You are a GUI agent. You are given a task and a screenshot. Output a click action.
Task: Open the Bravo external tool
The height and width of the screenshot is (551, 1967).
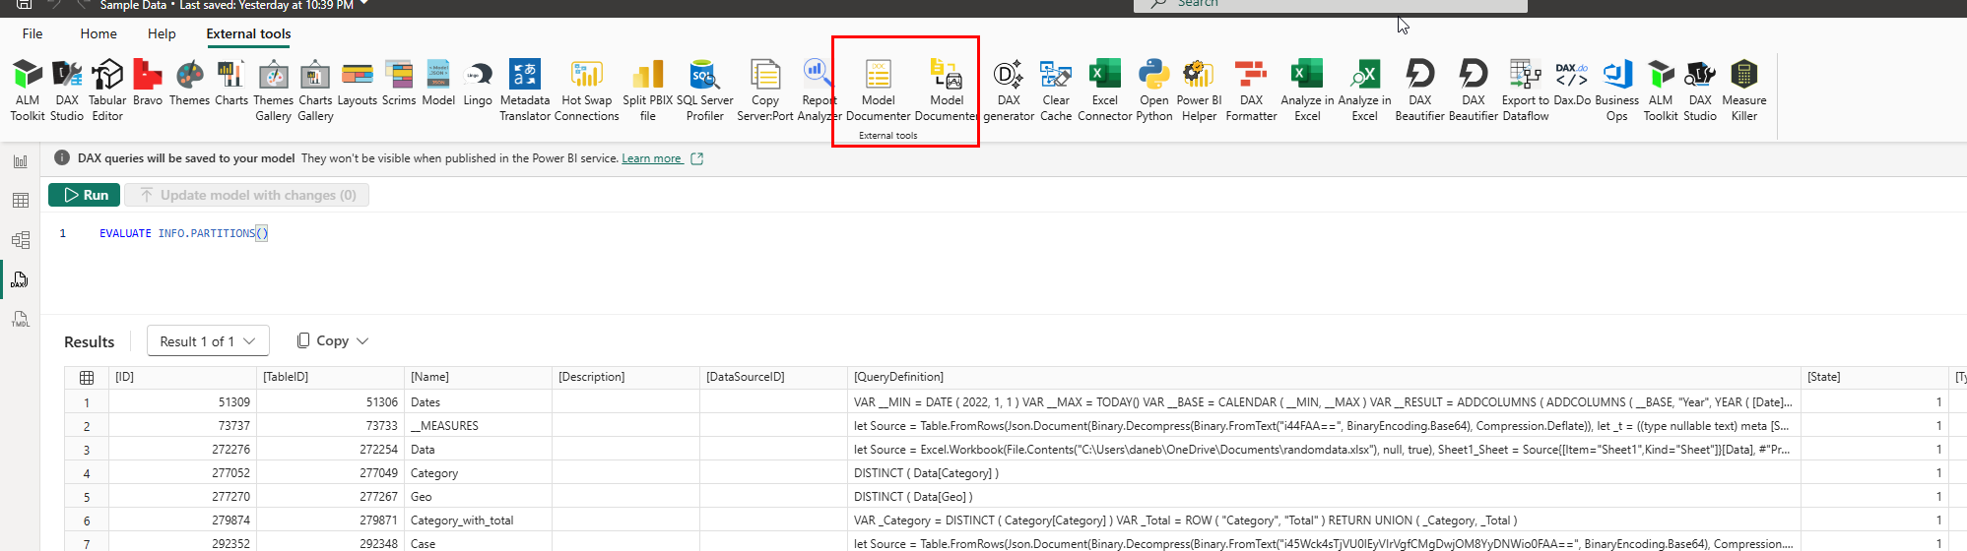(x=148, y=83)
